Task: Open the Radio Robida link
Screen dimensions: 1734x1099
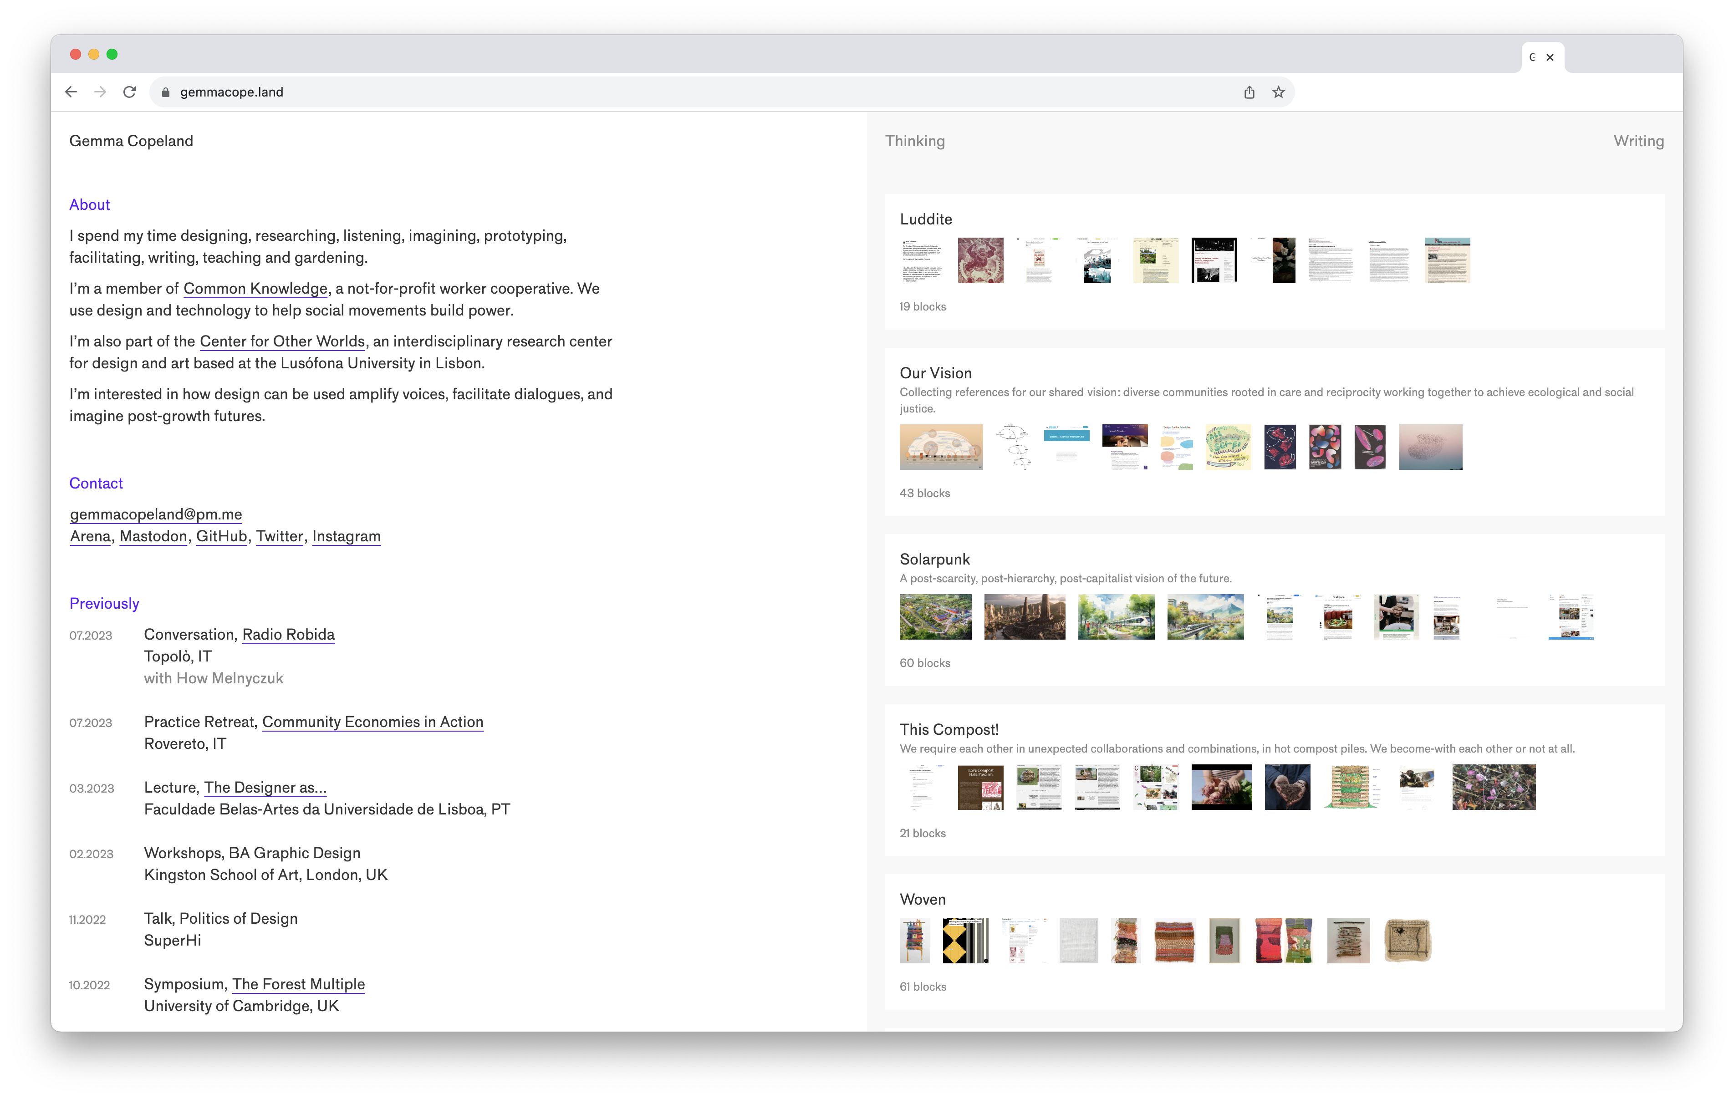Action: point(288,635)
